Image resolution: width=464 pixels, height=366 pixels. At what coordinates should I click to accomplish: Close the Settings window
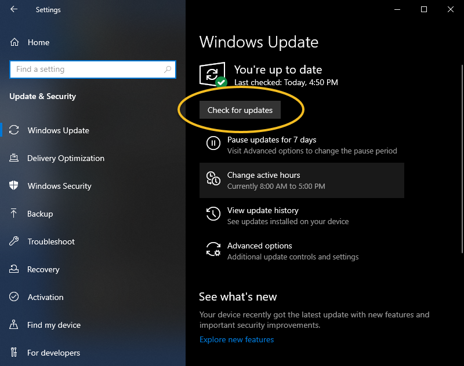(451, 9)
